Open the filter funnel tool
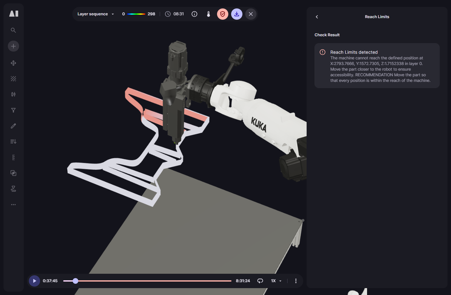 13,110
